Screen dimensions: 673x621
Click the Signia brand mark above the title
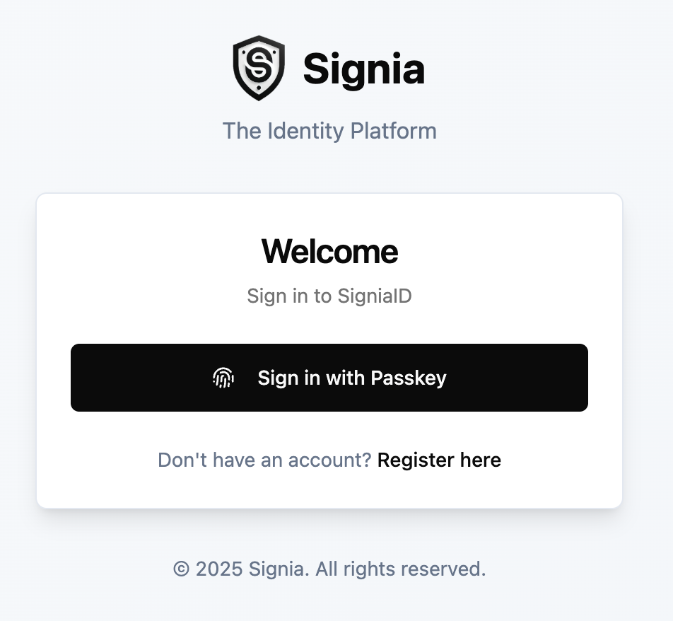pyautogui.click(x=258, y=66)
